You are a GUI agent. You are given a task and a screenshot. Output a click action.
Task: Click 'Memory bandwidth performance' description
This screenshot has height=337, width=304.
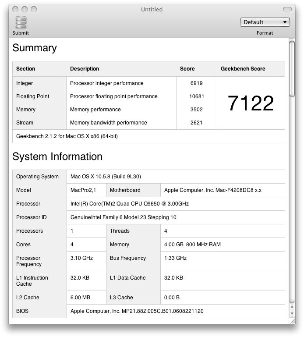click(x=109, y=123)
